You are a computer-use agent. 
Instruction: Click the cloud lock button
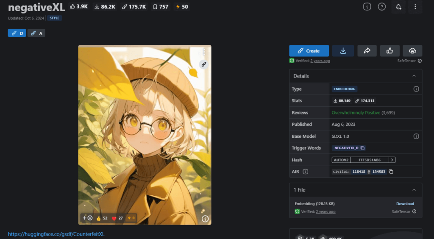click(412, 51)
